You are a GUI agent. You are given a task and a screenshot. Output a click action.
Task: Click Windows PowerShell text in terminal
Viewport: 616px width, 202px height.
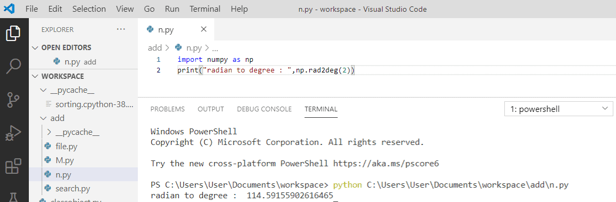tap(194, 131)
